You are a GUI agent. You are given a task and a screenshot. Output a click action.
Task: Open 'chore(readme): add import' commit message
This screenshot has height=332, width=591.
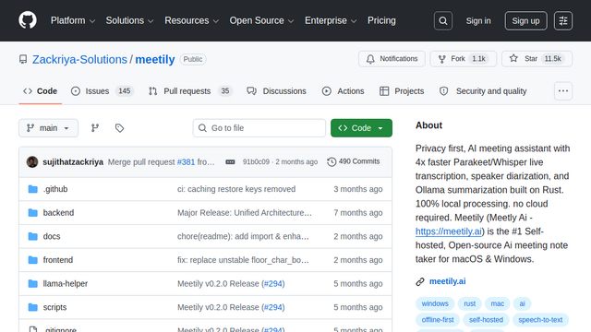(x=243, y=236)
